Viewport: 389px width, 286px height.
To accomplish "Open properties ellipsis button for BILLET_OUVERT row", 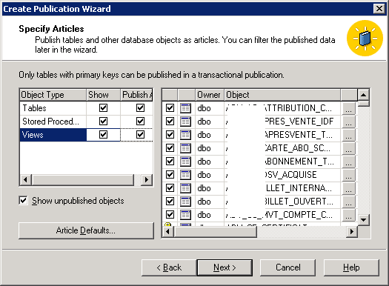I will [348, 202].
